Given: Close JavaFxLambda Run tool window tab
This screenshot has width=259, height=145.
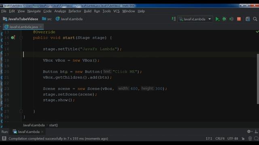Looking at the screenshot, I should click(42, 132).
